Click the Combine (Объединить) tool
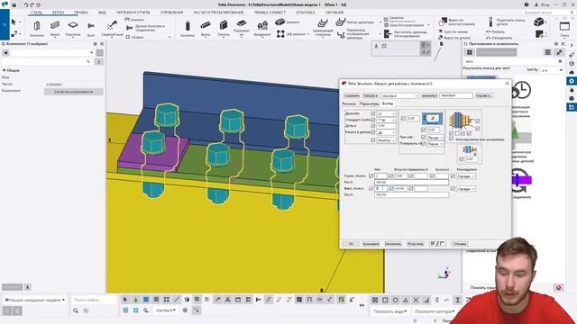The width and height of the screenshot is (577, 324). (499, 38)
